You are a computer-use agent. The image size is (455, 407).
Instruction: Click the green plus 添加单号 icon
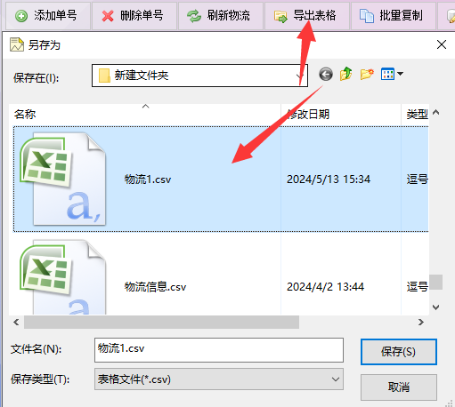pyautogui.click(x=21, y=16)
